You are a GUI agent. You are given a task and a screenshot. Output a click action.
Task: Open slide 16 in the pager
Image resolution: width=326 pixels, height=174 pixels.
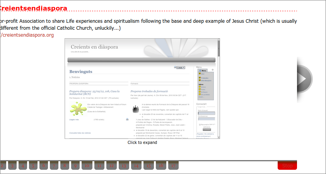point(160,166)
